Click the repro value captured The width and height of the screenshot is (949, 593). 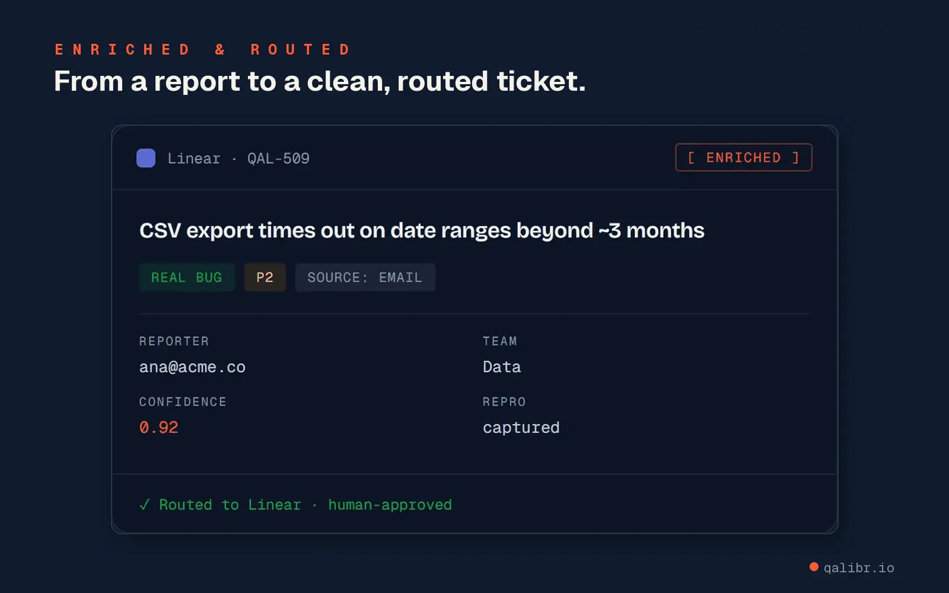coord(521,428)
